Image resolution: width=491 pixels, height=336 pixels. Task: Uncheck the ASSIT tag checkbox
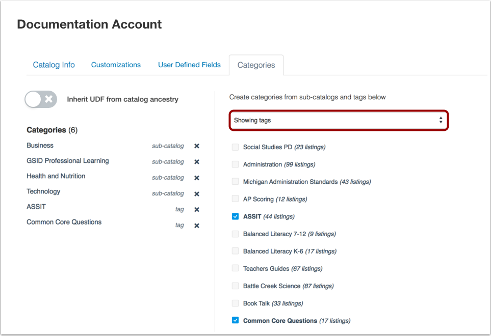[x=235, y=216]
